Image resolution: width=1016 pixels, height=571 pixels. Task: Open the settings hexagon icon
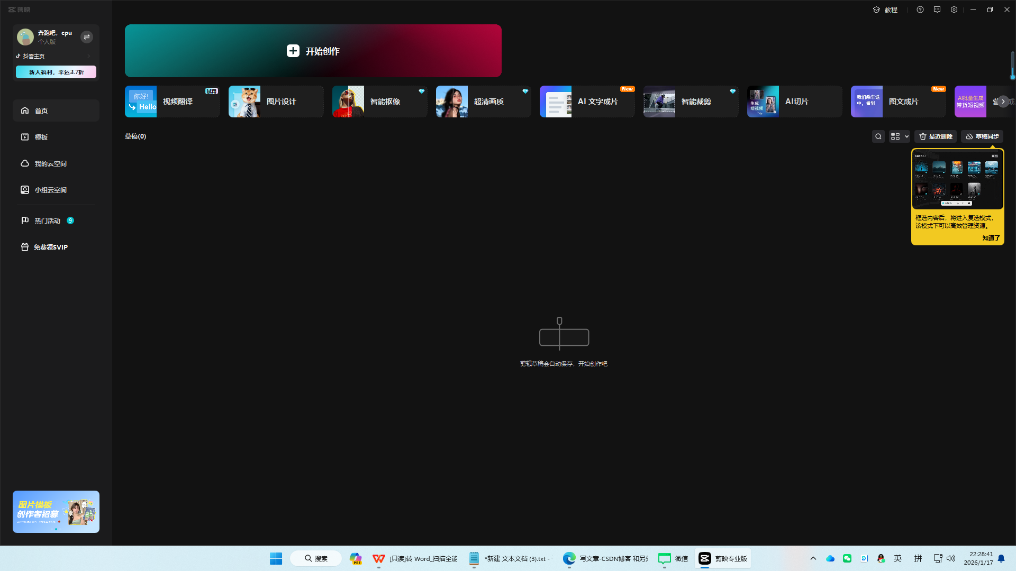[954, 10]
